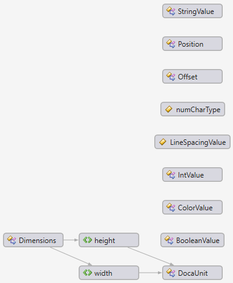This screenshot has height=283, width=233.
Task: Click the BooleanValue node icon
Action: coord(169,240)
